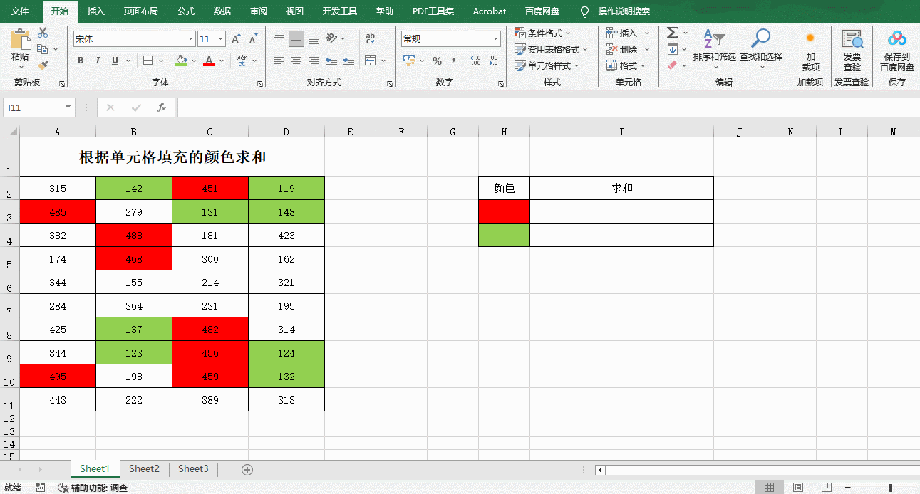Click the Copy icon in clipboard group

(x=43, y=49)
